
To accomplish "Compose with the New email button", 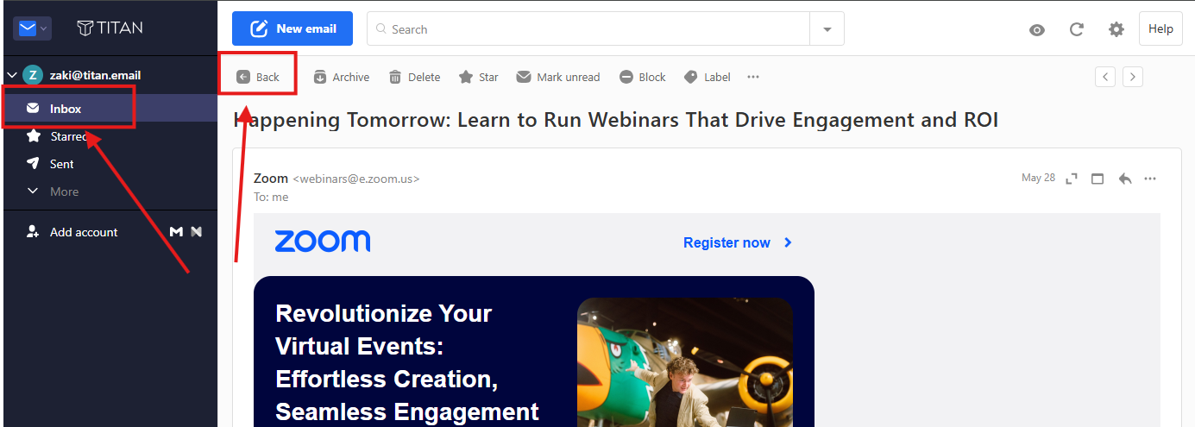I will click(x=292, y=28).
